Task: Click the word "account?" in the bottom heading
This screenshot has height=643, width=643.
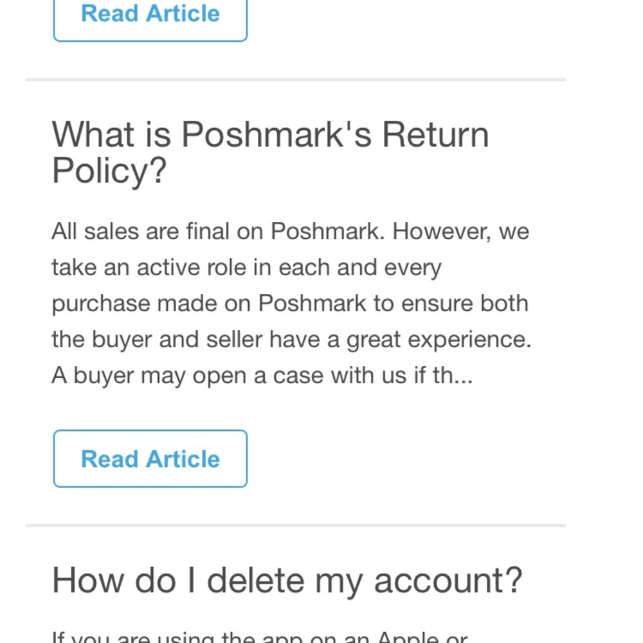Action: (448, 580)
